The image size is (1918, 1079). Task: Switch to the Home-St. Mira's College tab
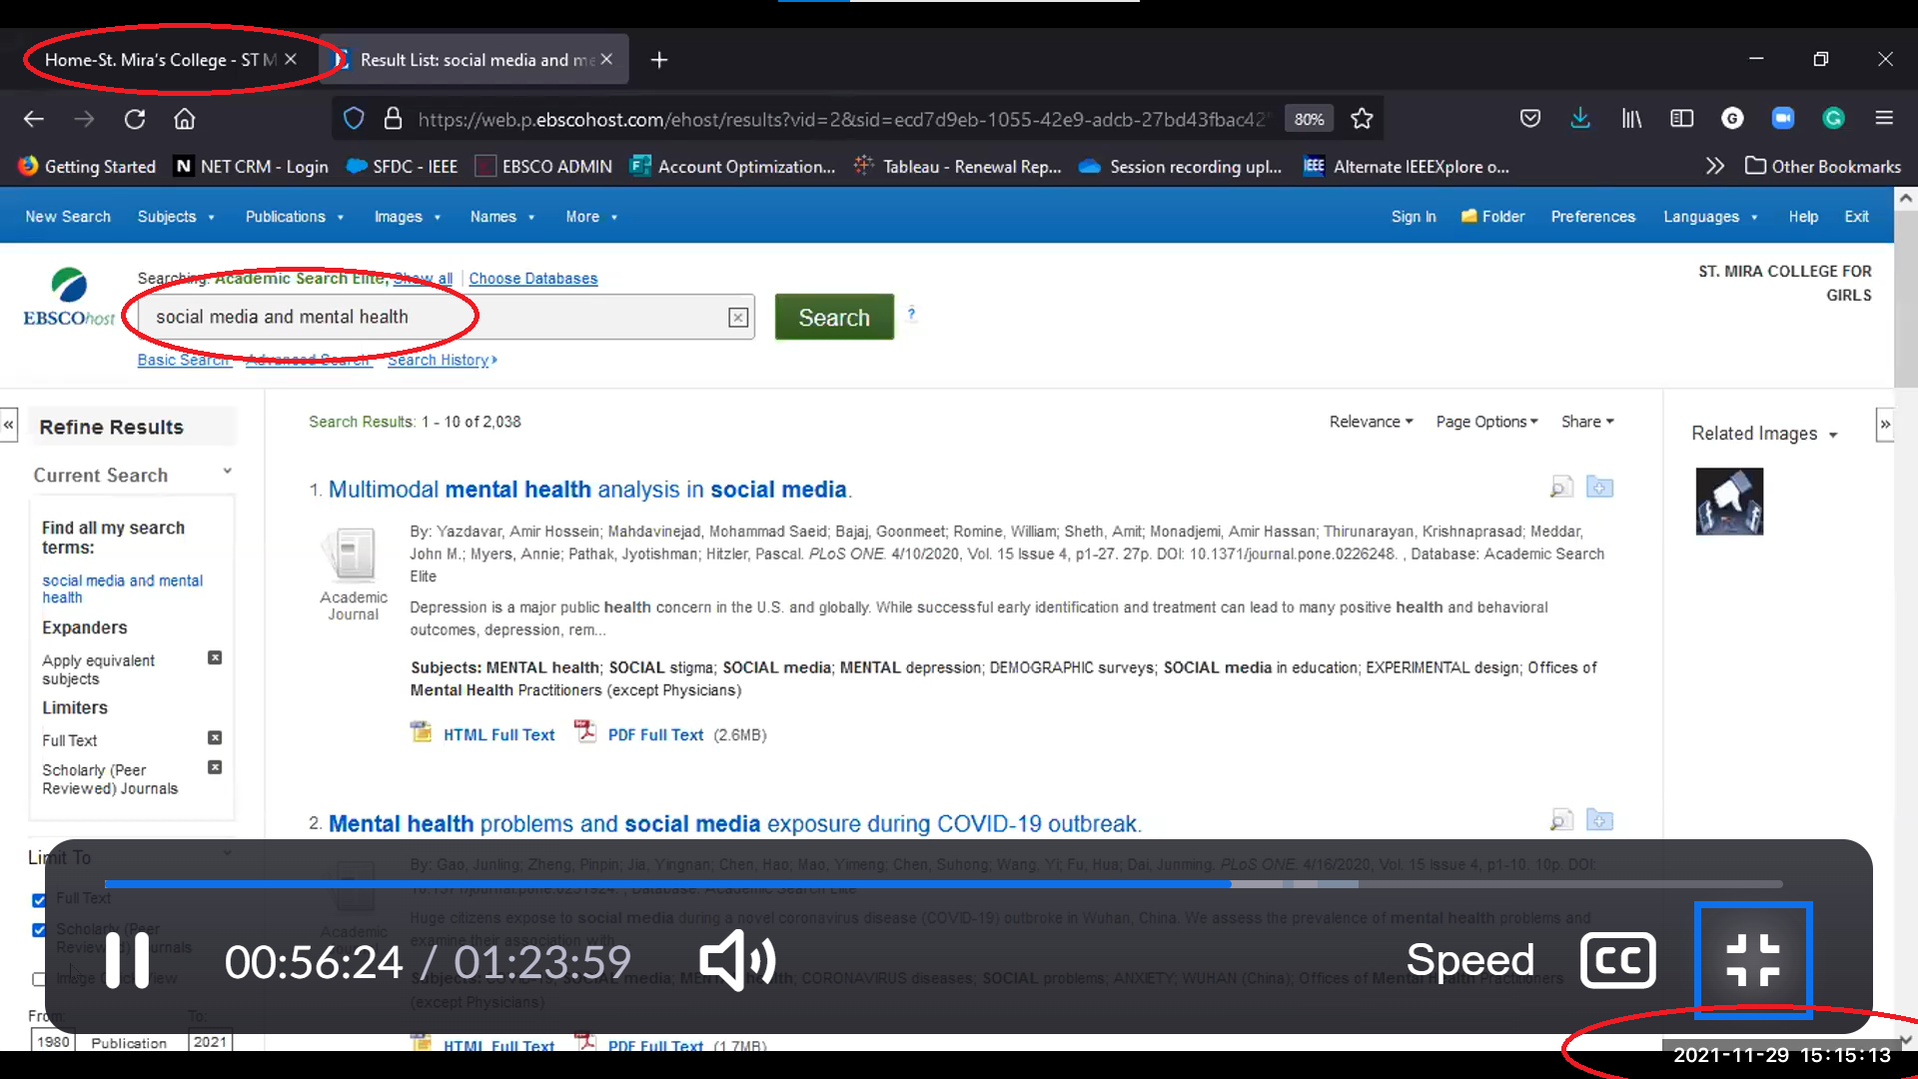pyautogui.click(x=160, y=59)
